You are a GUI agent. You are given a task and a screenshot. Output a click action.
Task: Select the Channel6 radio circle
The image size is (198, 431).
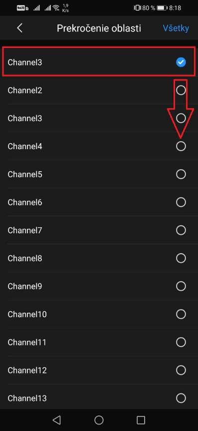(x=181, y=202)
